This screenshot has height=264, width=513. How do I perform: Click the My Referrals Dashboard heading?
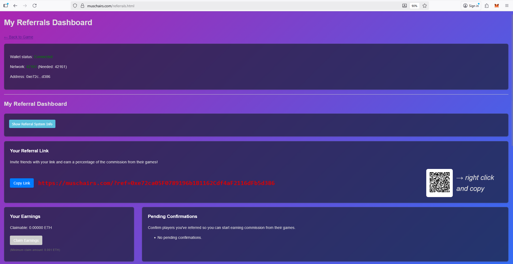(x=48, y=22)
